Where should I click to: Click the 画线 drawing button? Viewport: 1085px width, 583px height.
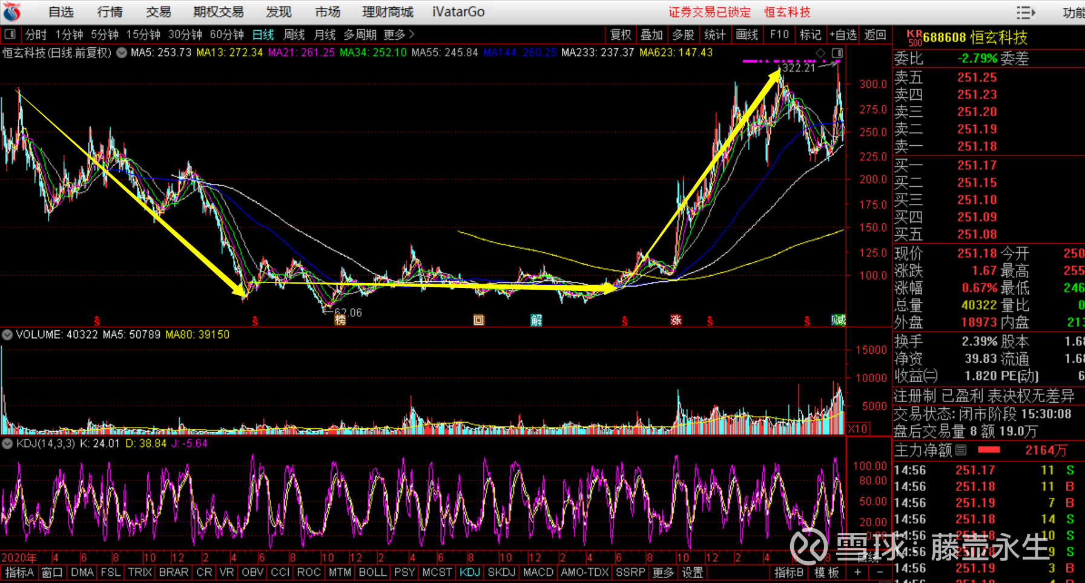click(x=747, y=34)
